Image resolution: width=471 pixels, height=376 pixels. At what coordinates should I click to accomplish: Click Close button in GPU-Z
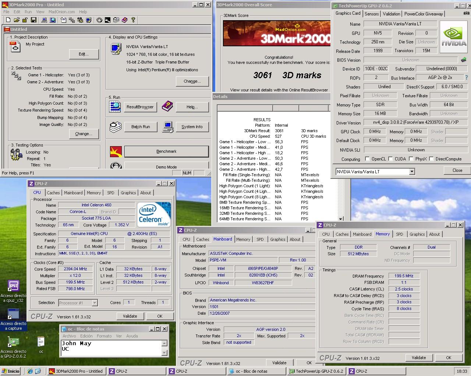pyautogui.click(x=457, y=170)
